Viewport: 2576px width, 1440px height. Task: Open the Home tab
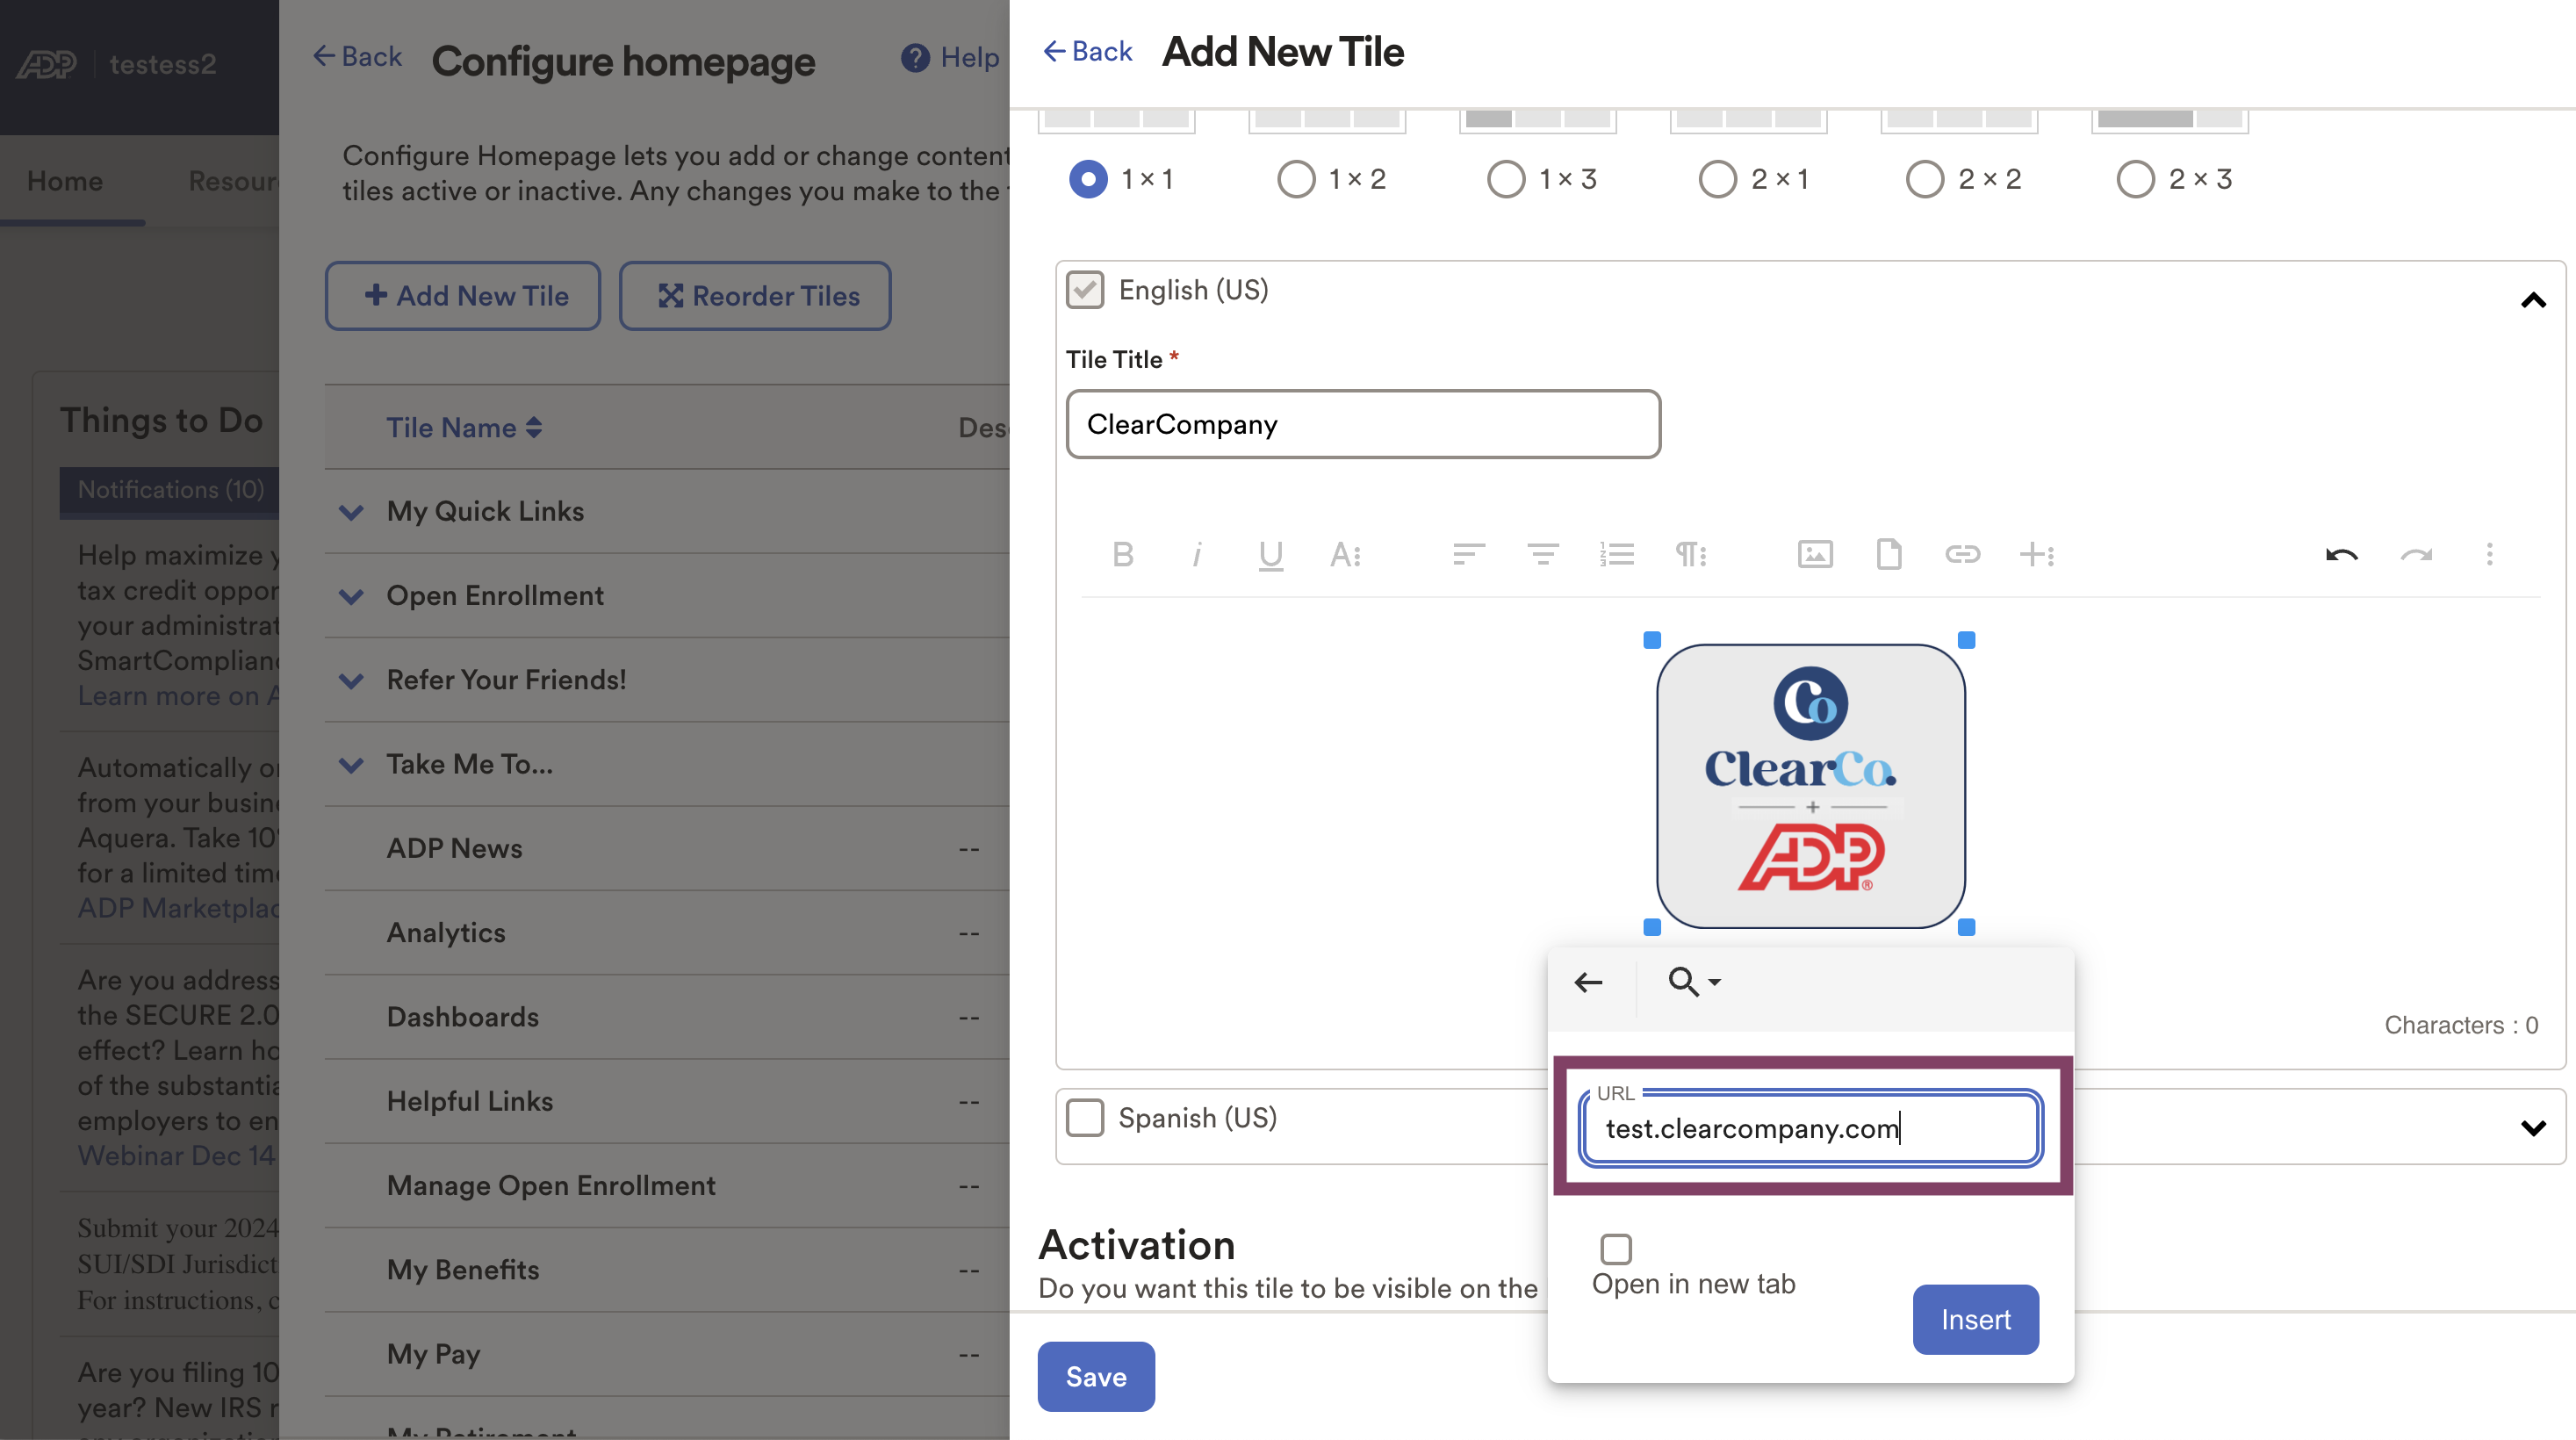pos(65,181)
